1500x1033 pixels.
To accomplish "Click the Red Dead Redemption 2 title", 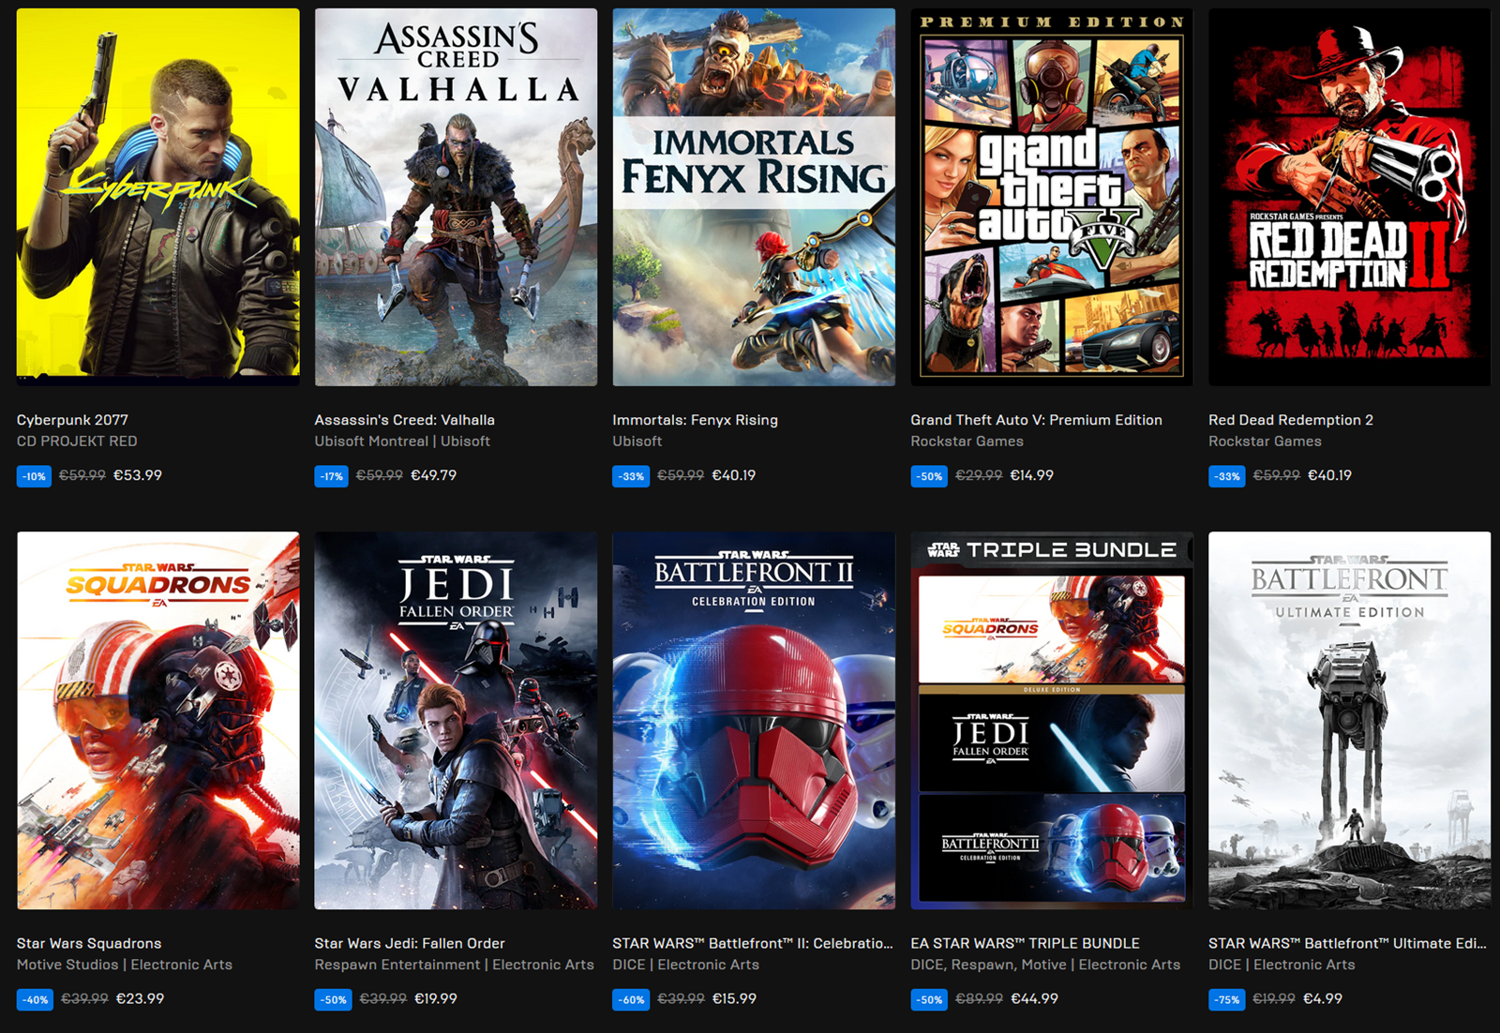I will coord(1291,420).
